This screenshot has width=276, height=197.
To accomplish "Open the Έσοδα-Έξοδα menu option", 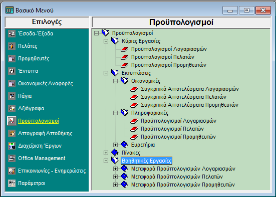I will [36, 33].
